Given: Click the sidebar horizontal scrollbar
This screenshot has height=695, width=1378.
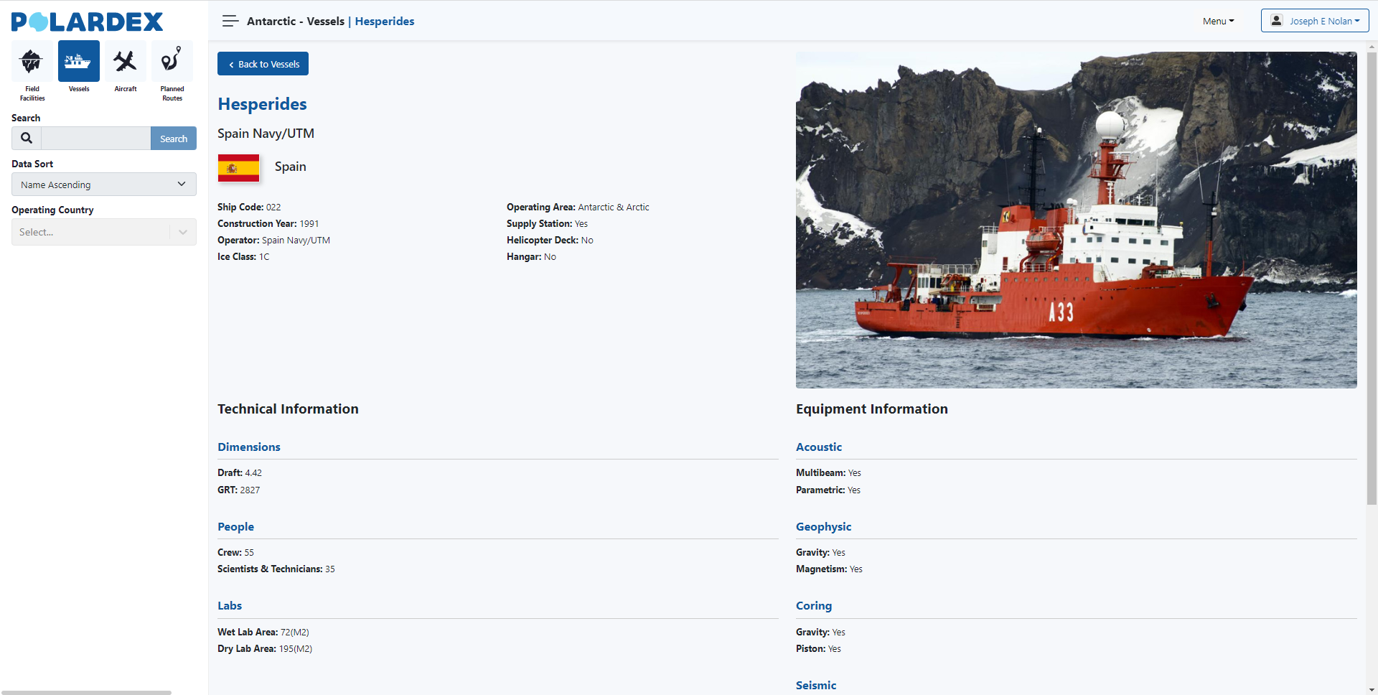Looking at the screenshot, I should [86, 692].
